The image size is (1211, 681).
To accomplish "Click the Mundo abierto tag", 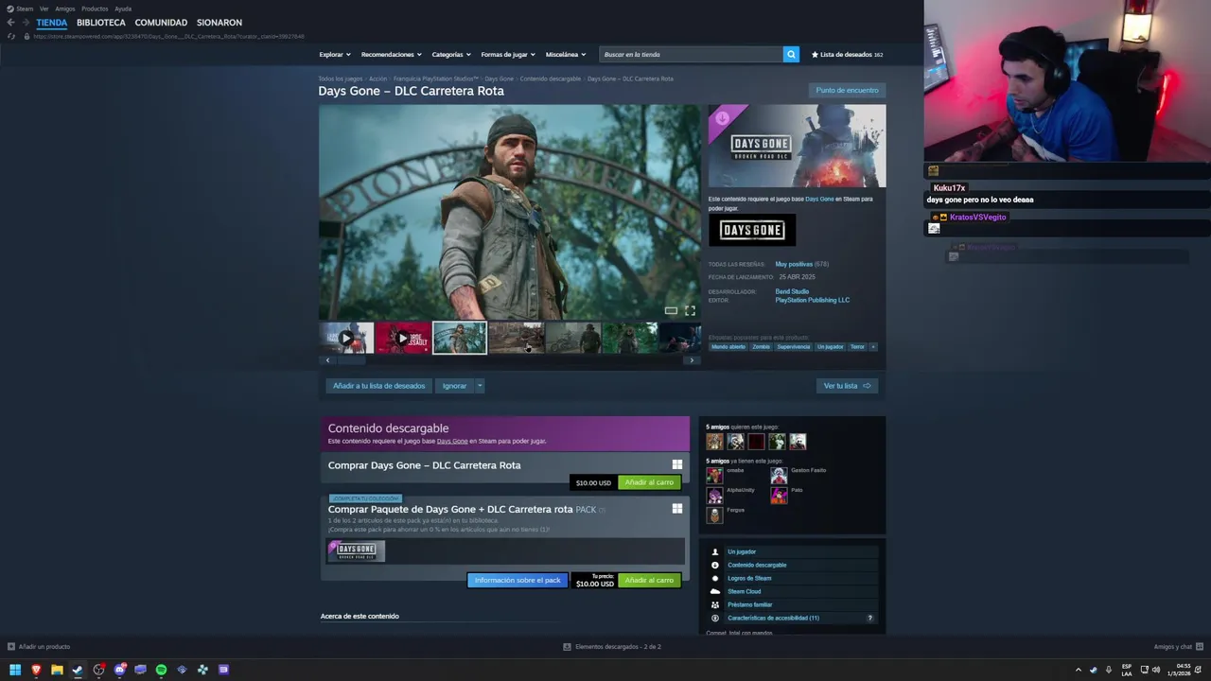I will point(728,347).
